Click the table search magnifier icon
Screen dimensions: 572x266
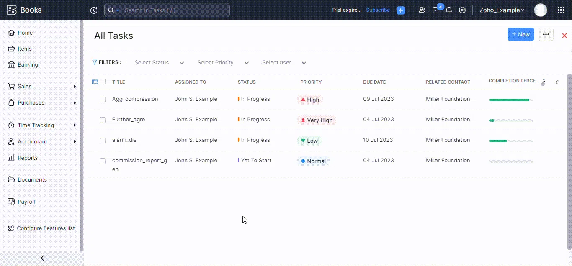[558, 82]
